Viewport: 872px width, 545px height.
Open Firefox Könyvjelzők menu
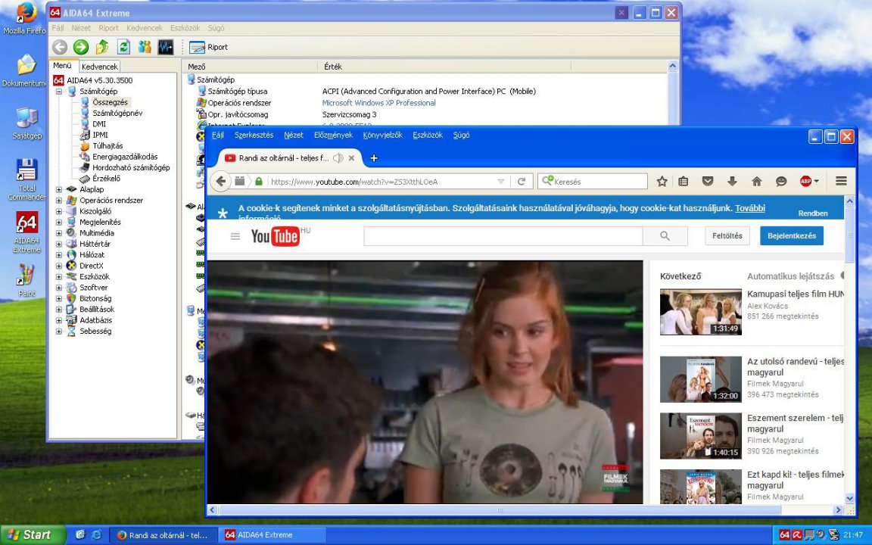(382, 135)
